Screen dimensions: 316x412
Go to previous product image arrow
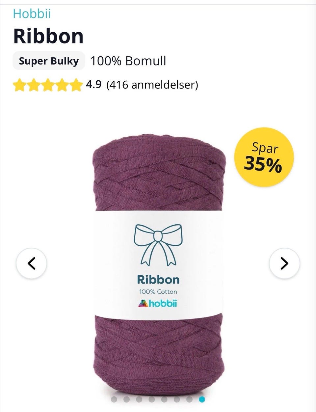pyautogui.click(x=31, y=263)
